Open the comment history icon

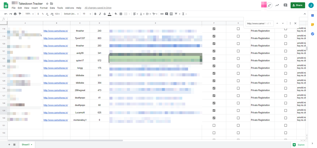point(285,5)
